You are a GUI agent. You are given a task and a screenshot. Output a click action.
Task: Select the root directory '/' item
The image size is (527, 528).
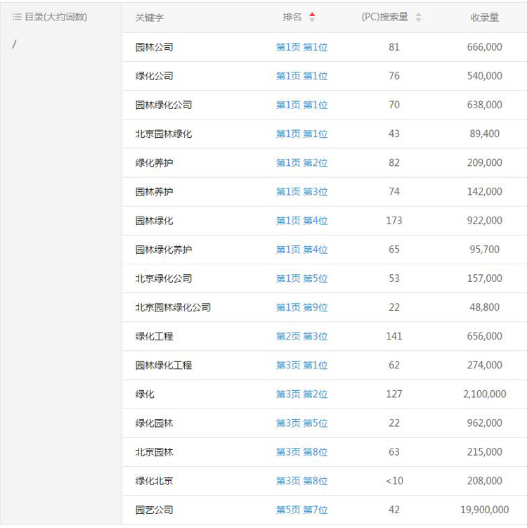point(15,44)
